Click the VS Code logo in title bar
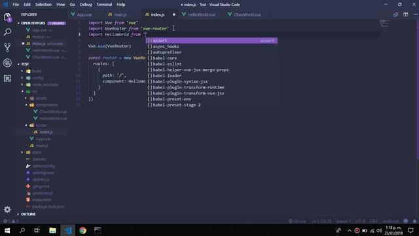Viewport: 419px width, 236px height. (5, 5)
